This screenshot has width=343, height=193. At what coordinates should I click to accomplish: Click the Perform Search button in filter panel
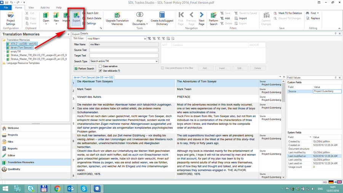point(85,69)
